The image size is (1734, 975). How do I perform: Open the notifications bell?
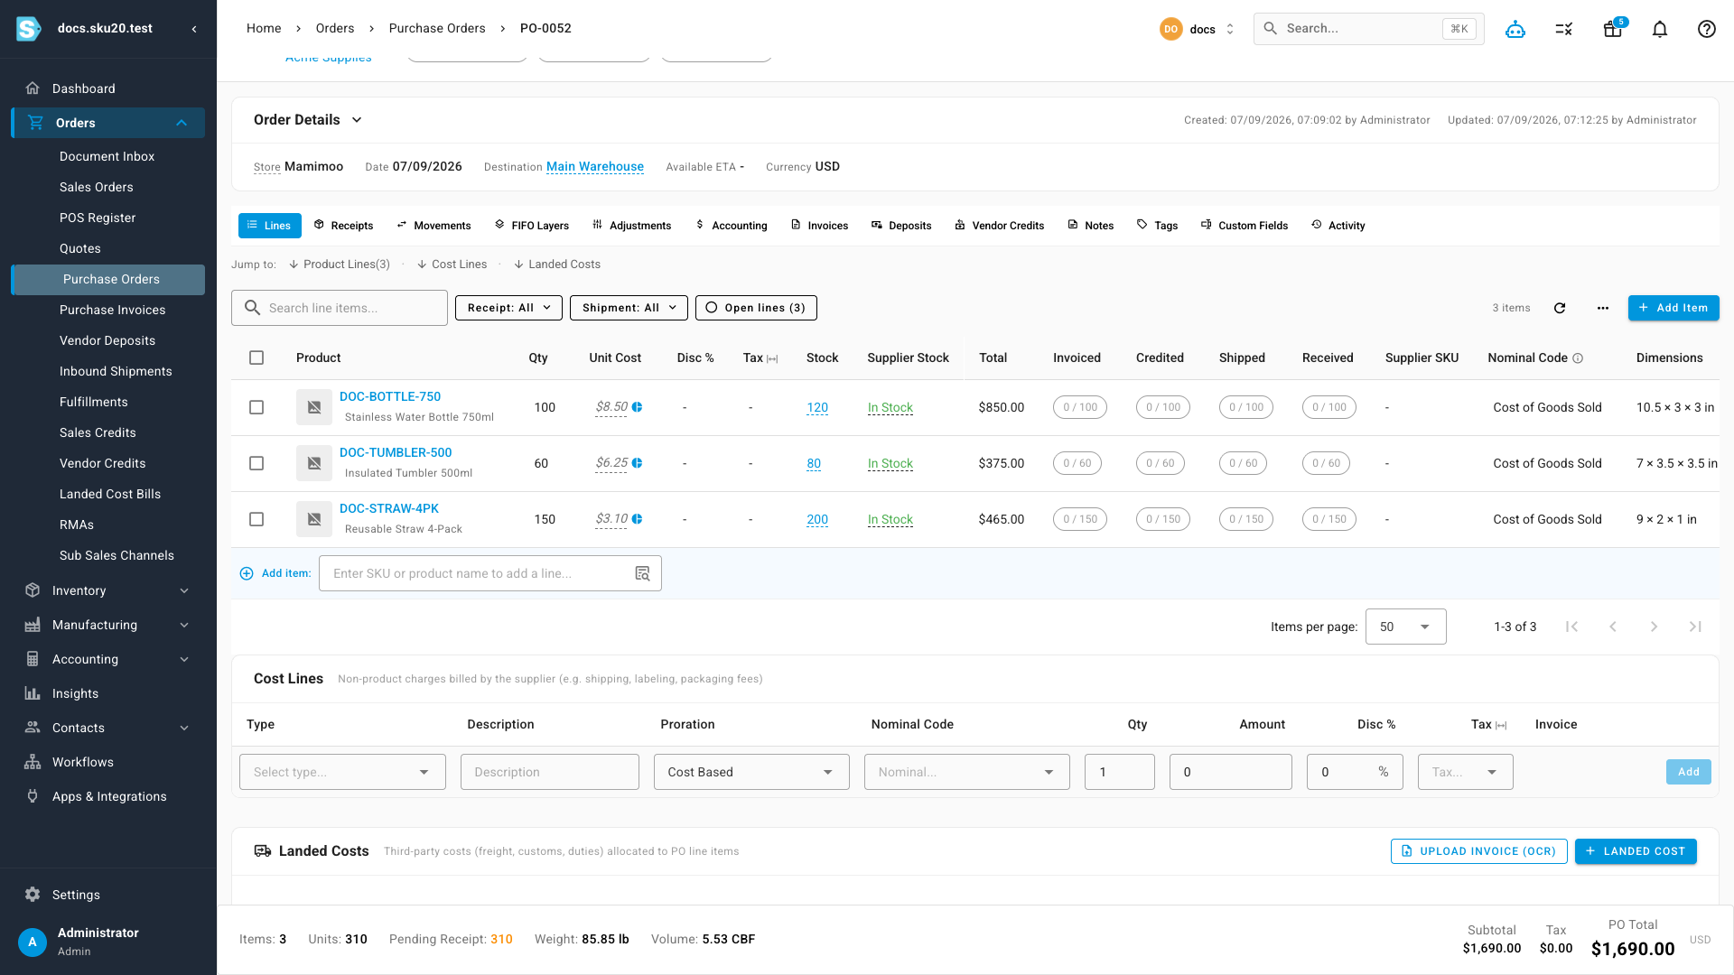[x=1660, y=29]
